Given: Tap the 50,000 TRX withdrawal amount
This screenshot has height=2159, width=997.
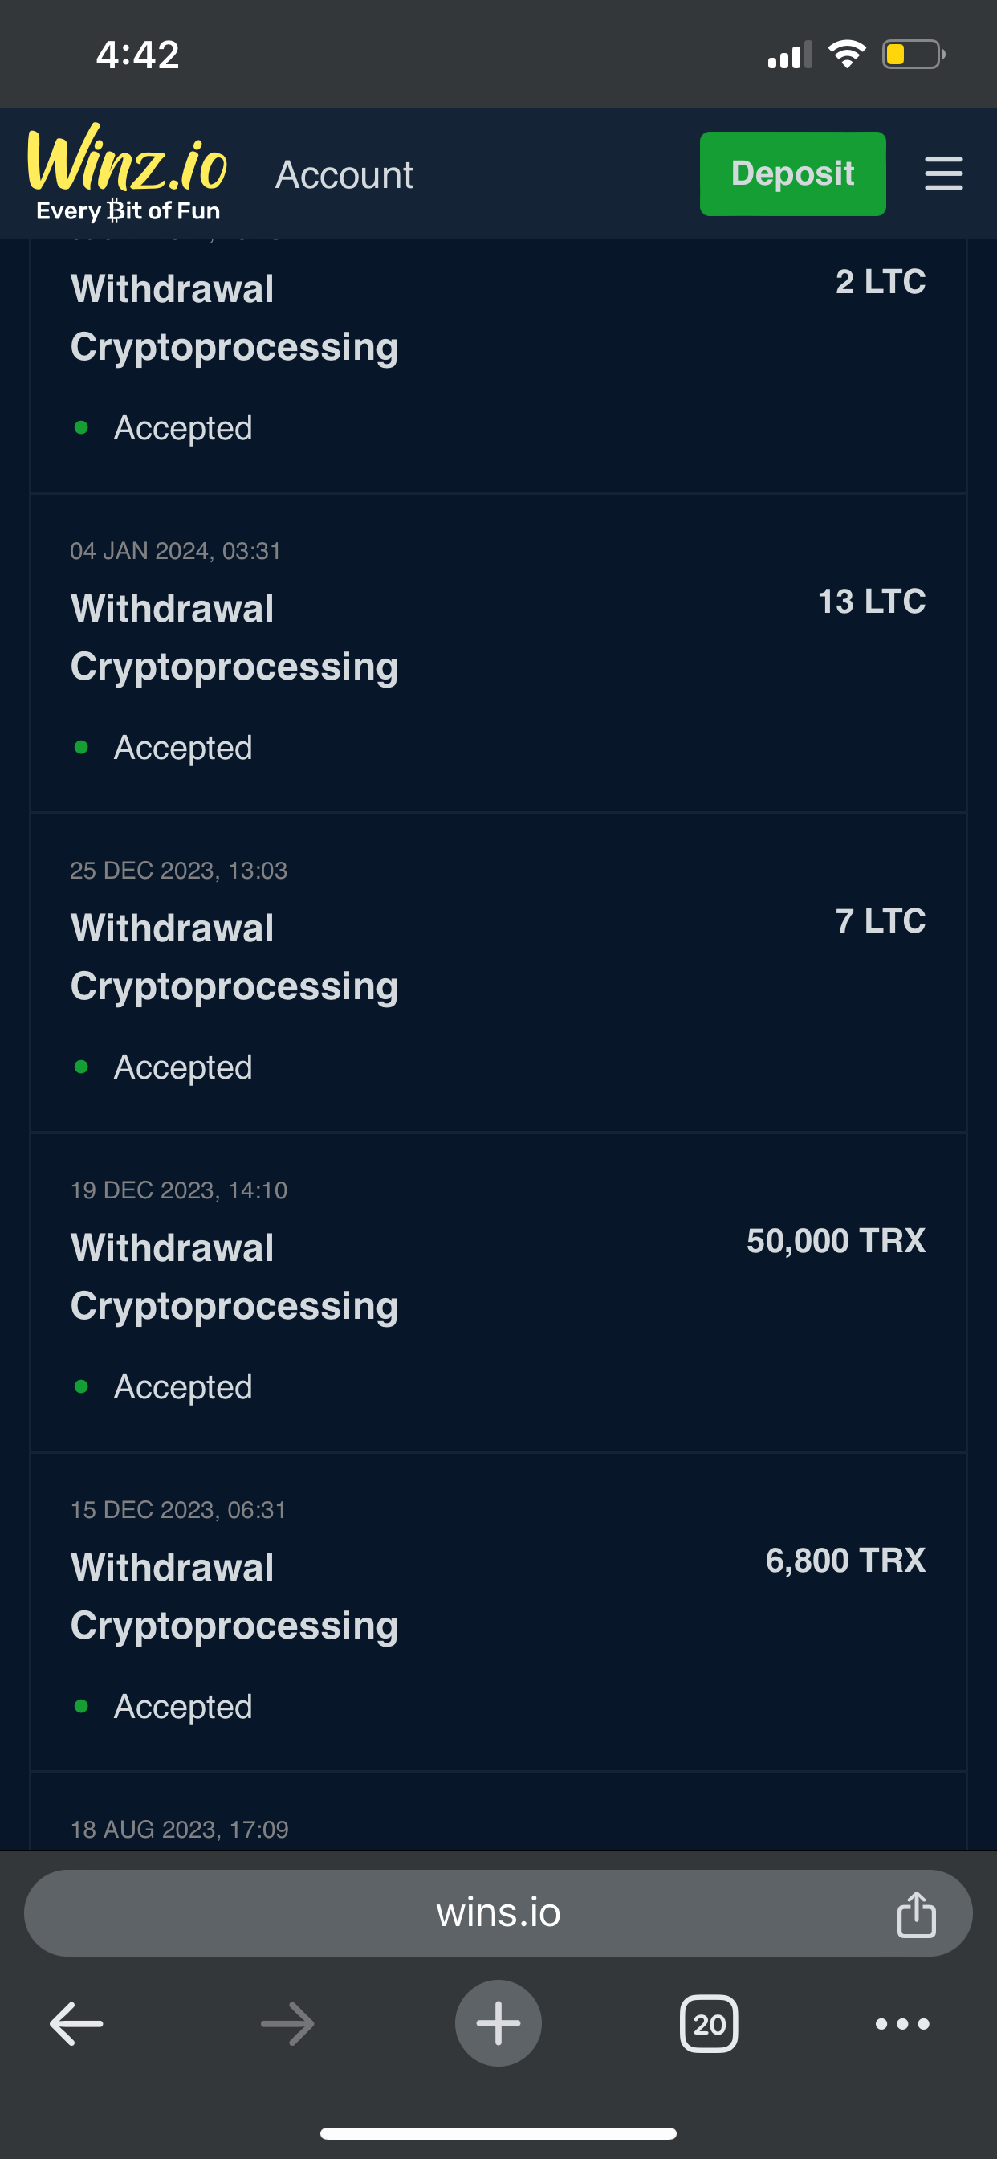Looking at the screenshot, I should 836,1240.
